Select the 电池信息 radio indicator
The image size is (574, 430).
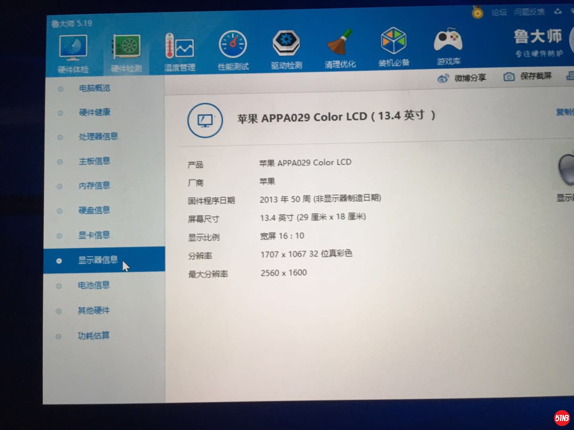pos(59,285)
